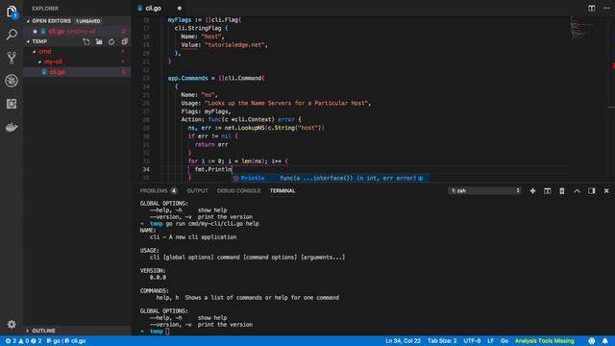Refresh the Explorer file tree
615x346 pixels.
coord(111,41)
